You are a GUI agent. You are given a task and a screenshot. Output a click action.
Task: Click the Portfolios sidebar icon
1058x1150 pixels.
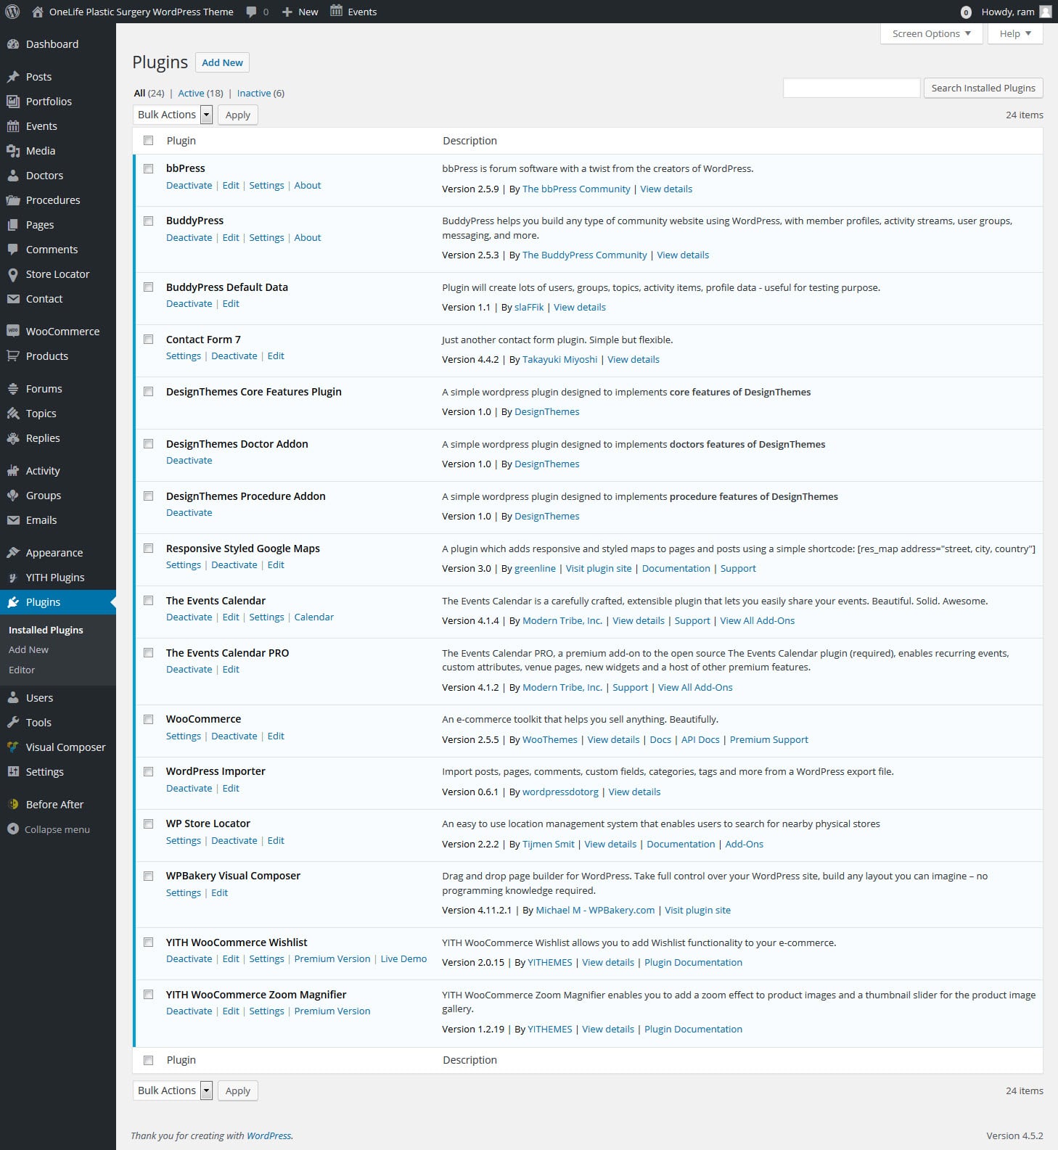click(13, 102)
